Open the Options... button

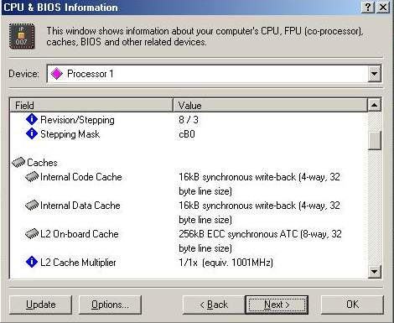coord(110,305)
